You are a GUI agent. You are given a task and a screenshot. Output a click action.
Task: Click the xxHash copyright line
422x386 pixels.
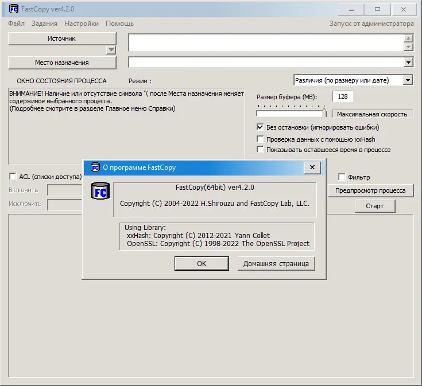tap(198, 236)
